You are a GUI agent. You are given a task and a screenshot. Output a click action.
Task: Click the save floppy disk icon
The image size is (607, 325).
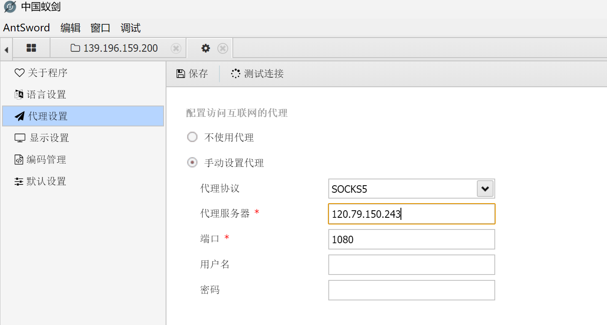click(x=181, y=74)
